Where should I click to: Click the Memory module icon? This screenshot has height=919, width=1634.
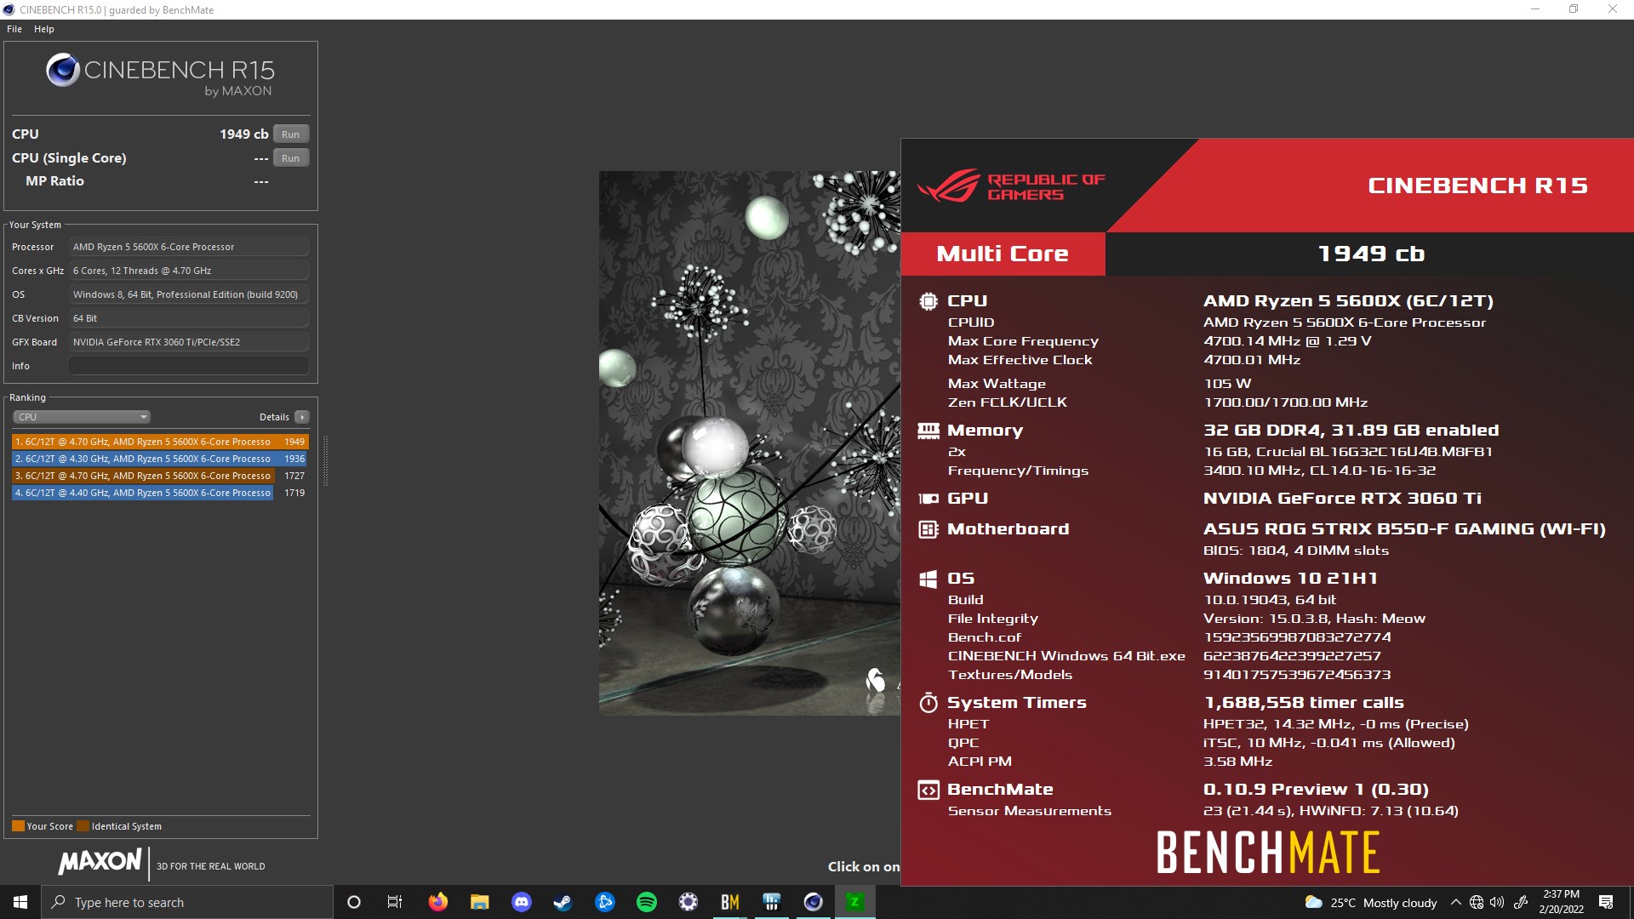[x=928, y=431]
